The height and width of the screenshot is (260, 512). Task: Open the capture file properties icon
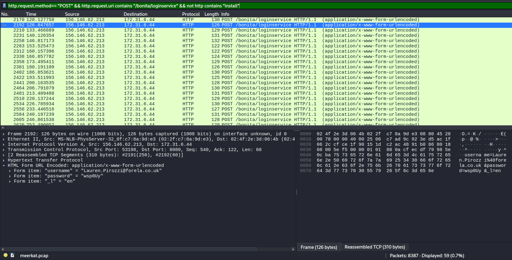(13, 255)
